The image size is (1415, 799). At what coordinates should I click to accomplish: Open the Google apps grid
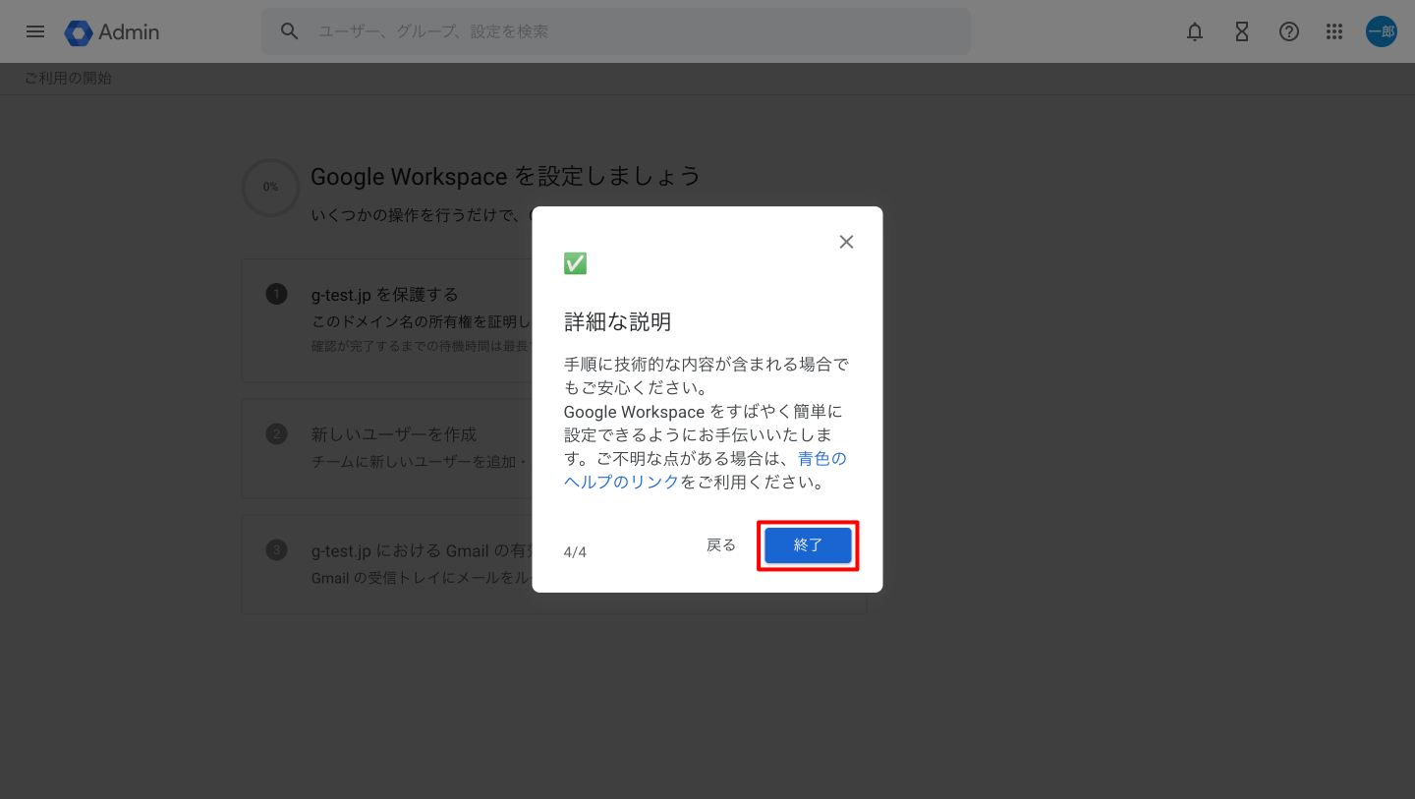tap(1334, 31)
